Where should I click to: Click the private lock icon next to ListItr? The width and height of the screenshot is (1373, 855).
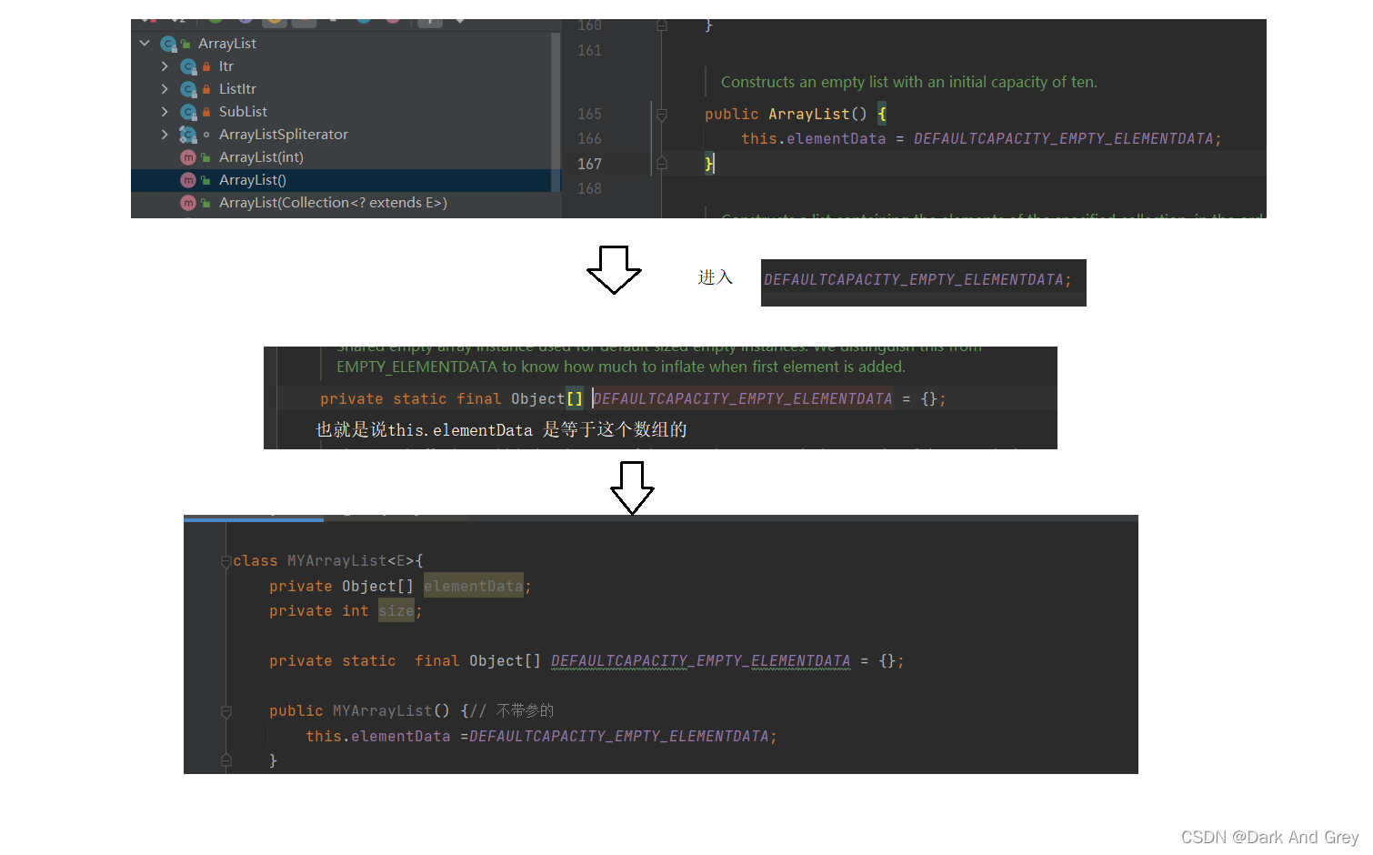pos(206,89)
